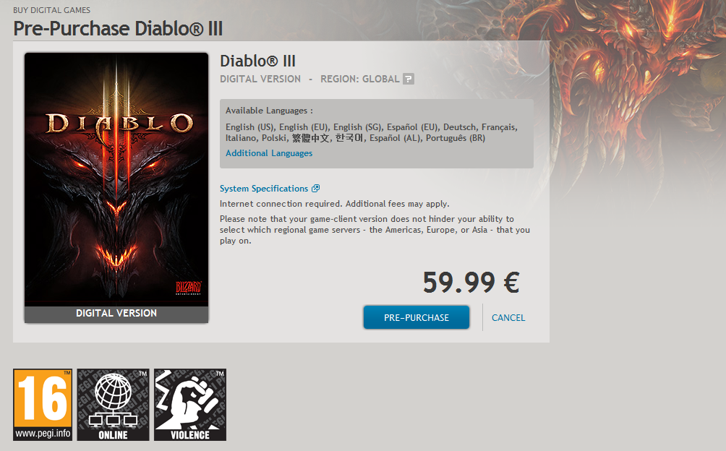Click the www.pegi.info text on rating badge

pyautogui.click(x=43, y=434)
